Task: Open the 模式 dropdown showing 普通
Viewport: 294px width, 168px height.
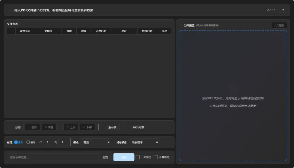Action: click(96, 142)
